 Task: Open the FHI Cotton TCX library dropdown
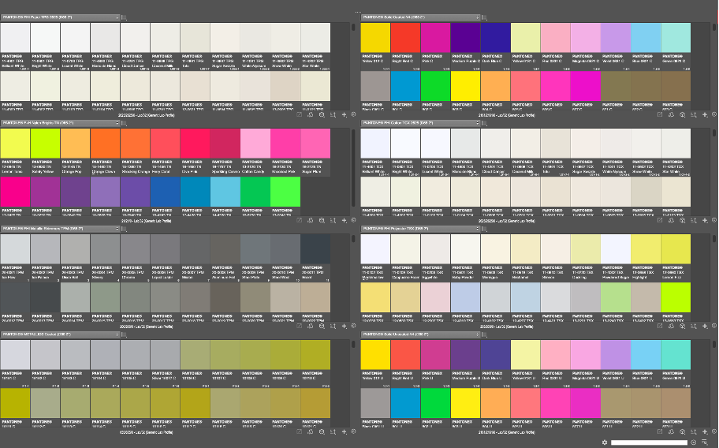[x=420, y=123]
